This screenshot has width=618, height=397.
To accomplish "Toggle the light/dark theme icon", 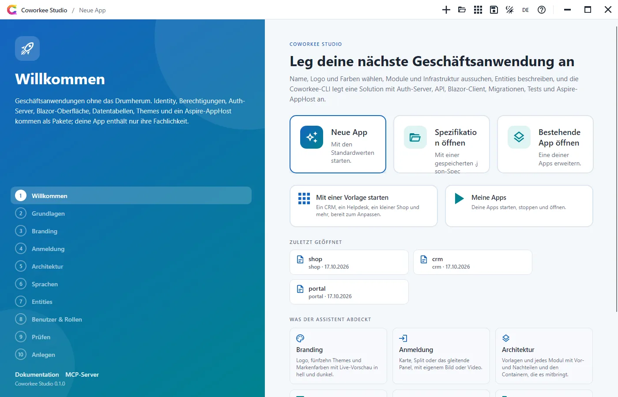I will (x=510, y=10).
